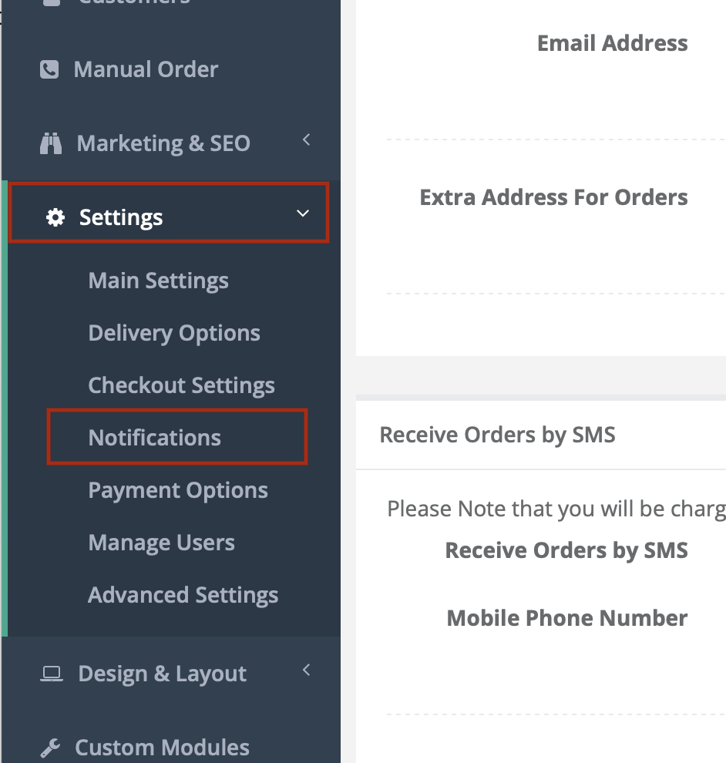
Task: Click the Marketing & SEO binoculars icon
Action: 51,143
